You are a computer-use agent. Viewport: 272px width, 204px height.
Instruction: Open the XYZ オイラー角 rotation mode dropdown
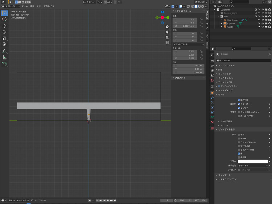point(188,44)
